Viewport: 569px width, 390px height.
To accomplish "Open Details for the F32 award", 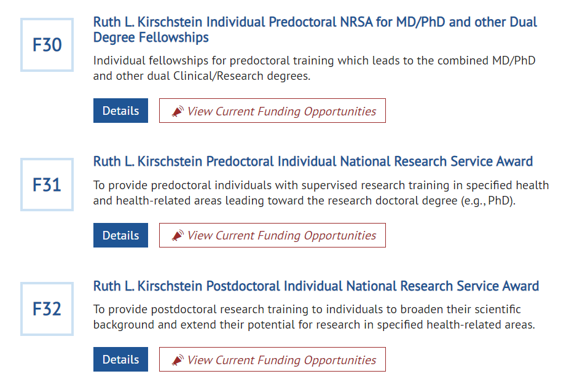I will pyautogui.click(x=120, y=359).
